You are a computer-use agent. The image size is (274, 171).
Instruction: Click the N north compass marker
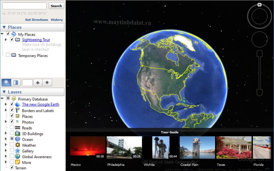click(x=260, y=5)
